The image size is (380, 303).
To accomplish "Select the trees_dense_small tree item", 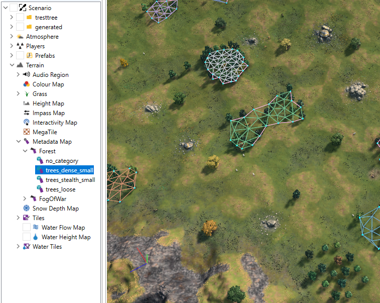I will click(x=64, y=170).
